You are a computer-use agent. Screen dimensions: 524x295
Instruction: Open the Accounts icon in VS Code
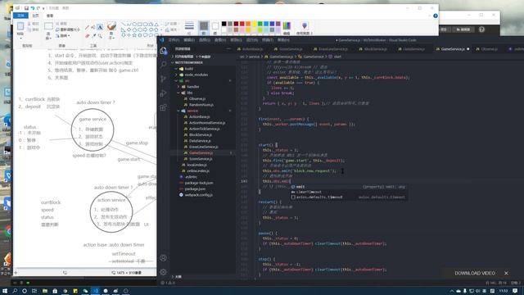click(x=164, y=258)
